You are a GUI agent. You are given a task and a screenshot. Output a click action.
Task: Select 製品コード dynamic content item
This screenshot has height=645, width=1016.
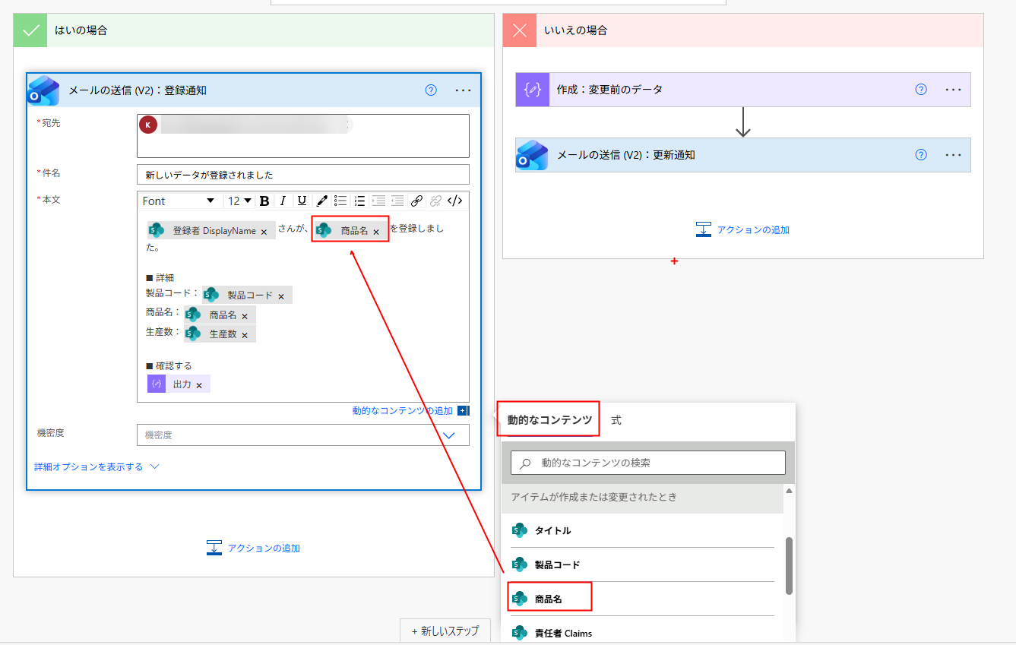click(x=642, y=564)
